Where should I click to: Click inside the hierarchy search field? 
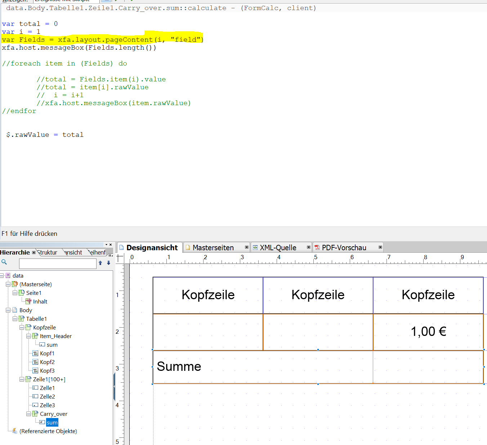tap(58, 263)
